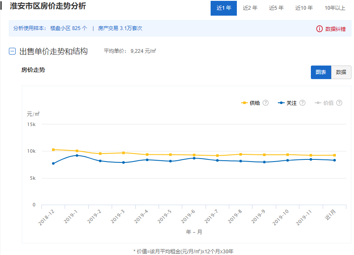Click help icon next to 供给 legend
Image resolution: width=354 pixels, height=255 pixels.
coord(266,103)
